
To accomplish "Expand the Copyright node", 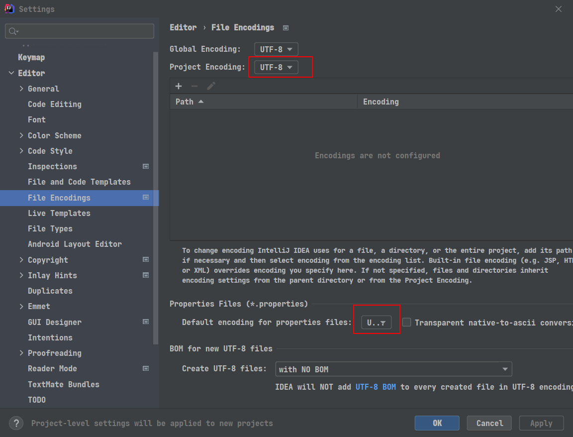I will point(21,260).
